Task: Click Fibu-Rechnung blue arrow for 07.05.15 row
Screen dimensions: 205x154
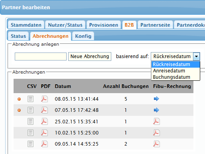Action: coord(156,110)
